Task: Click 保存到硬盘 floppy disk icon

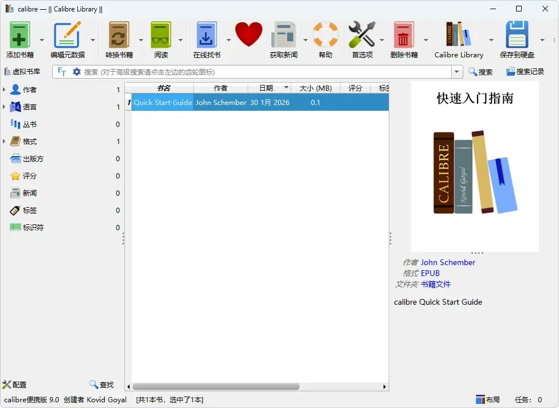Action: click(x=517, y=34)
